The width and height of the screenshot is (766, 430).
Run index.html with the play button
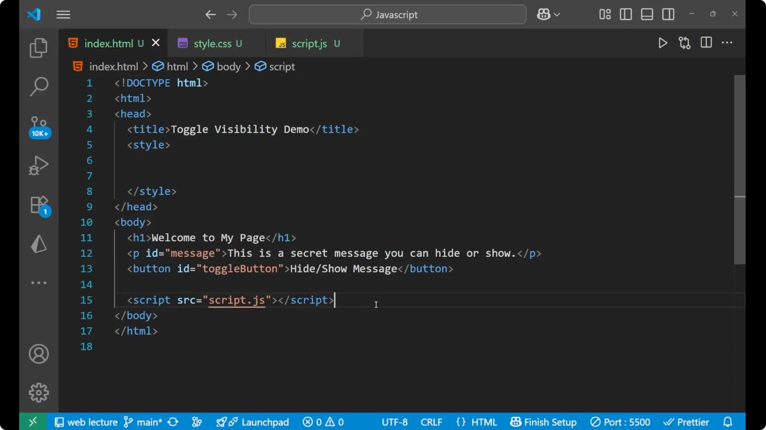coord(663,43)
